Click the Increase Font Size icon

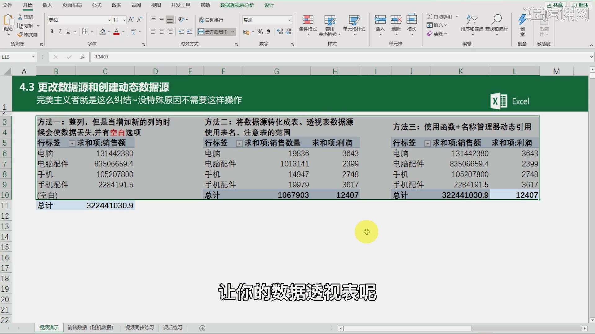click(131, 20)
